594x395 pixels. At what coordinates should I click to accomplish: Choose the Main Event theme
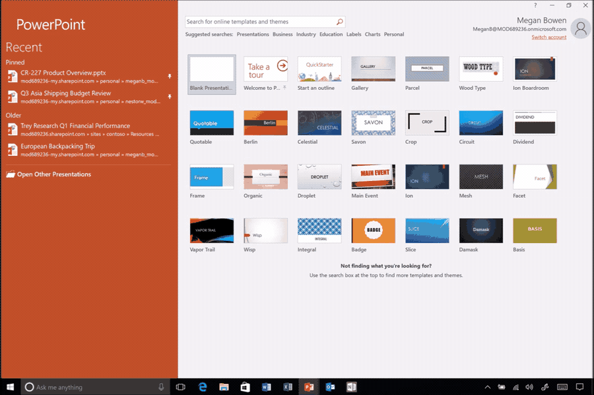[x=373, y=177]
